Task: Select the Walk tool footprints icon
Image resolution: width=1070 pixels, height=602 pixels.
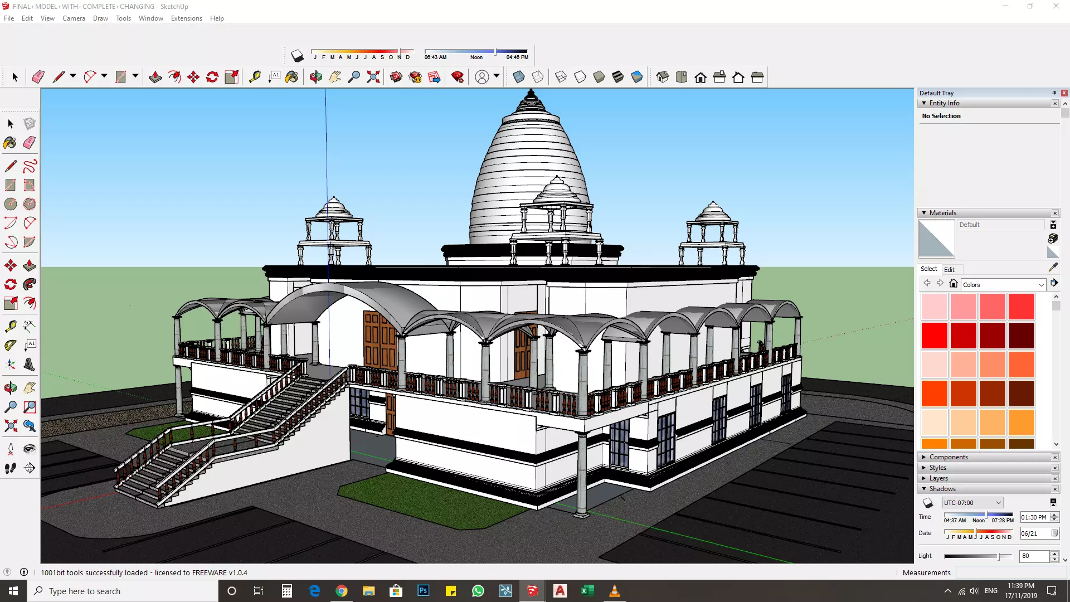Action: pyautogui.click(x=10, y=468)
